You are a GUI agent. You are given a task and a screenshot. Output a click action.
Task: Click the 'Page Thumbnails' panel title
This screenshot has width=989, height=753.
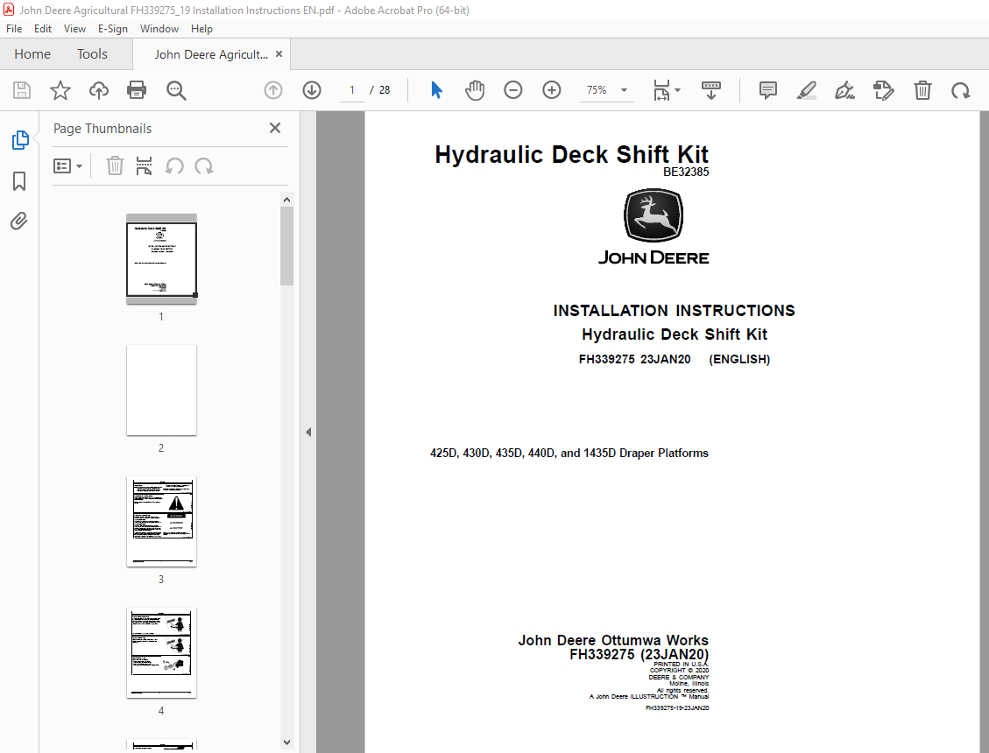tap(102, 129)
